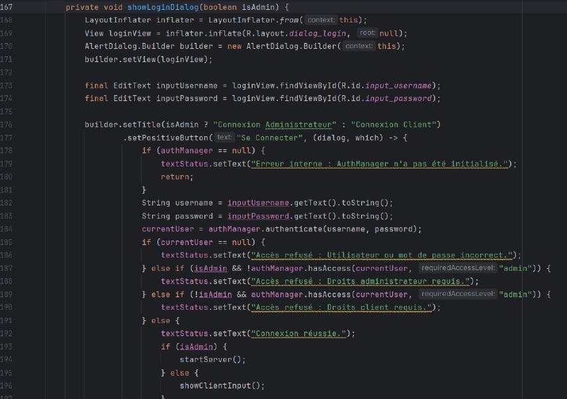Click the "root:" inlay hint before null
The height and width of the screenshot is (399, 567).
point(367,33)
